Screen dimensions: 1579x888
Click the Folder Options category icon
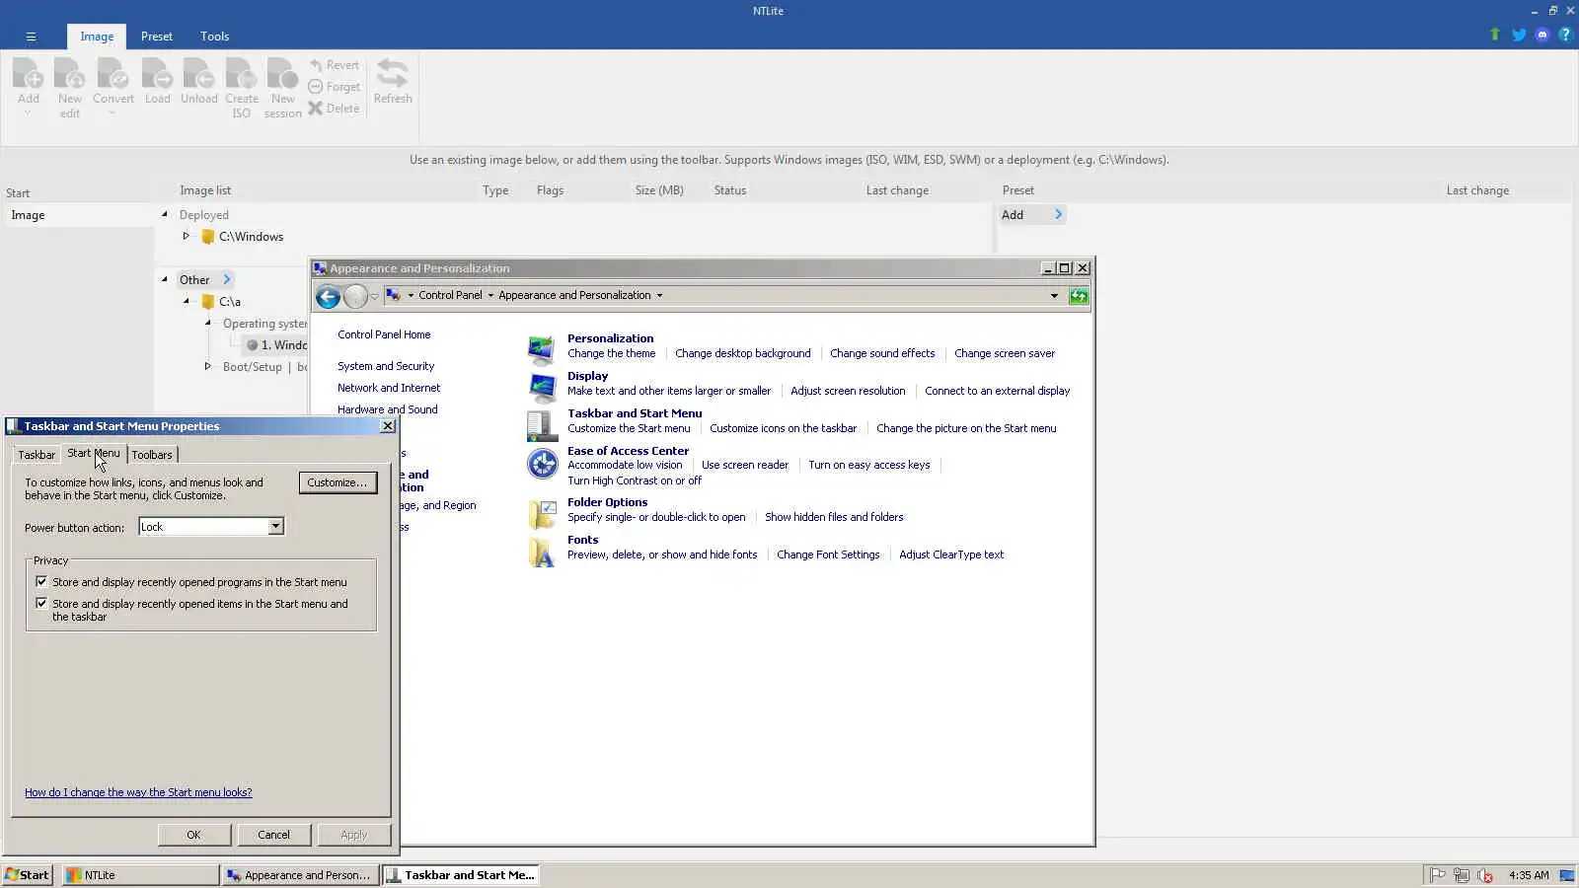(542, 514)
